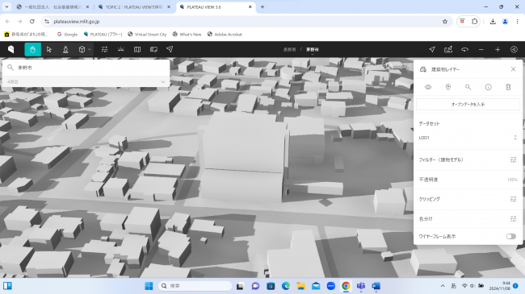Open the story editor icon
Screen dimensions: 525x294
(x=153, y=49)
